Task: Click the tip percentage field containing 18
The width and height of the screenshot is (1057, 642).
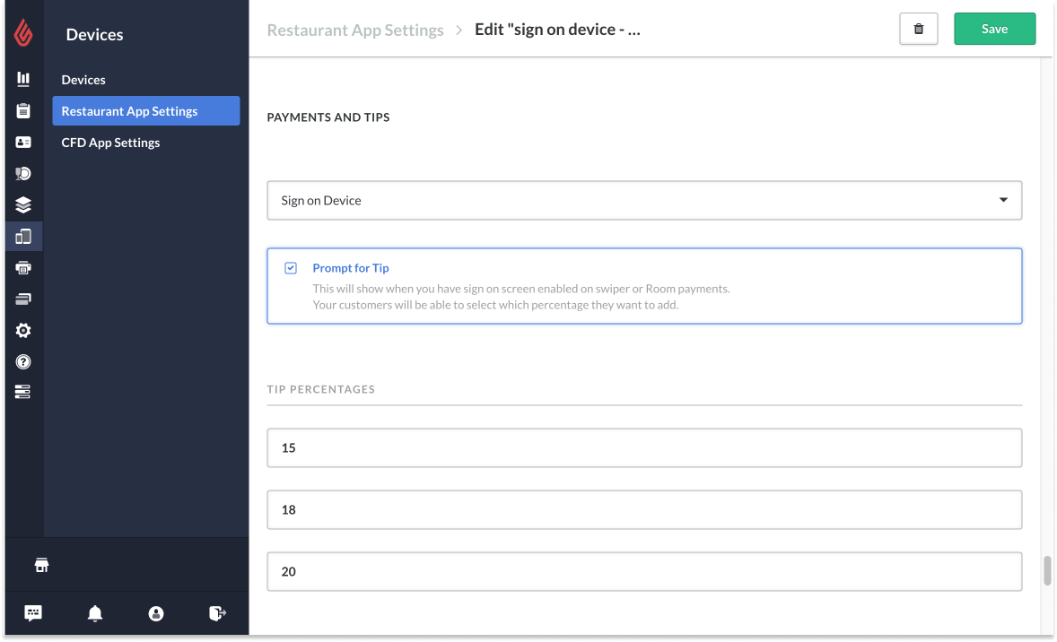Action: point(644,509)
